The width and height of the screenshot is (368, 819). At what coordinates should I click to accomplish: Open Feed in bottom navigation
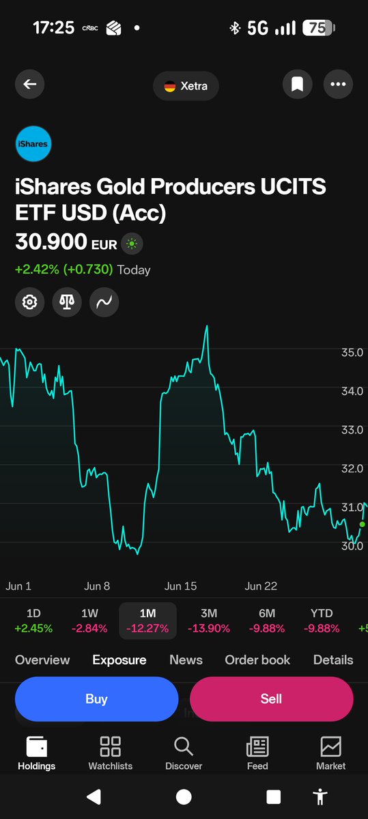(x=257, y=753)
